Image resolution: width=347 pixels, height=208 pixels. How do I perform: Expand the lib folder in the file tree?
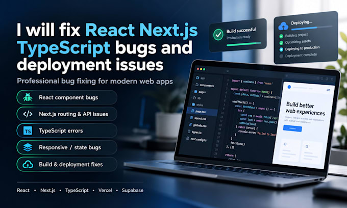click(x=197, y=98)
